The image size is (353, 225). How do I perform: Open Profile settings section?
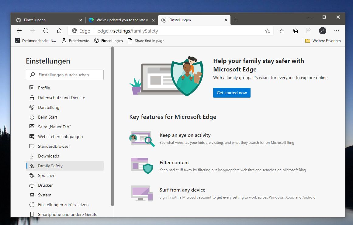point(65,88)
